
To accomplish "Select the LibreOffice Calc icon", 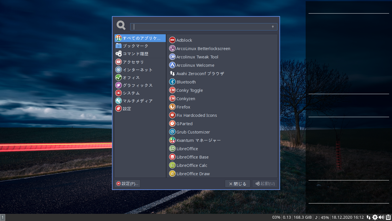I will coord(172,165).
